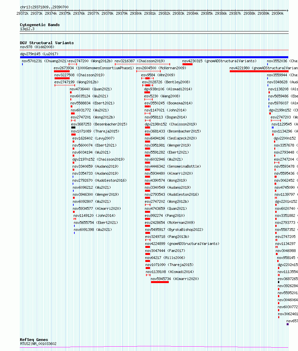
Task: Select the red bar under nsv5945734
Action: click(160, 282)
